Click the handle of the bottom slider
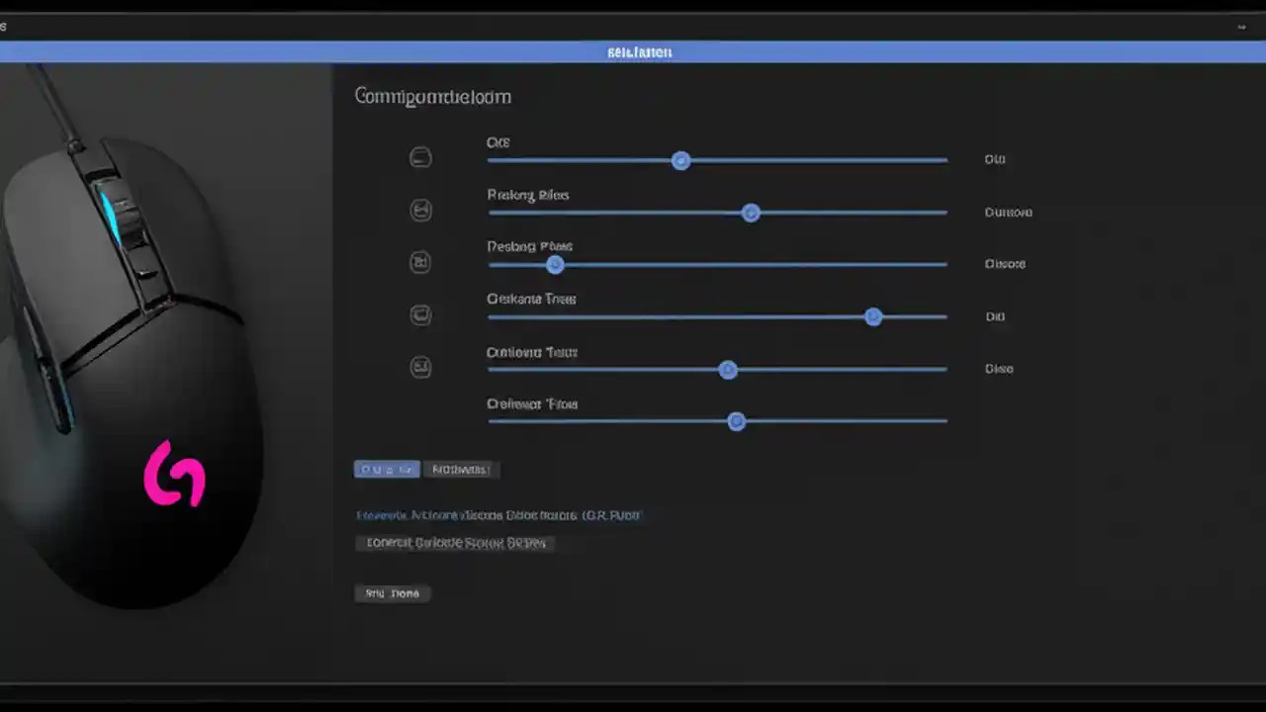The width and height of the screenshot is (1266, 712). 736,421
